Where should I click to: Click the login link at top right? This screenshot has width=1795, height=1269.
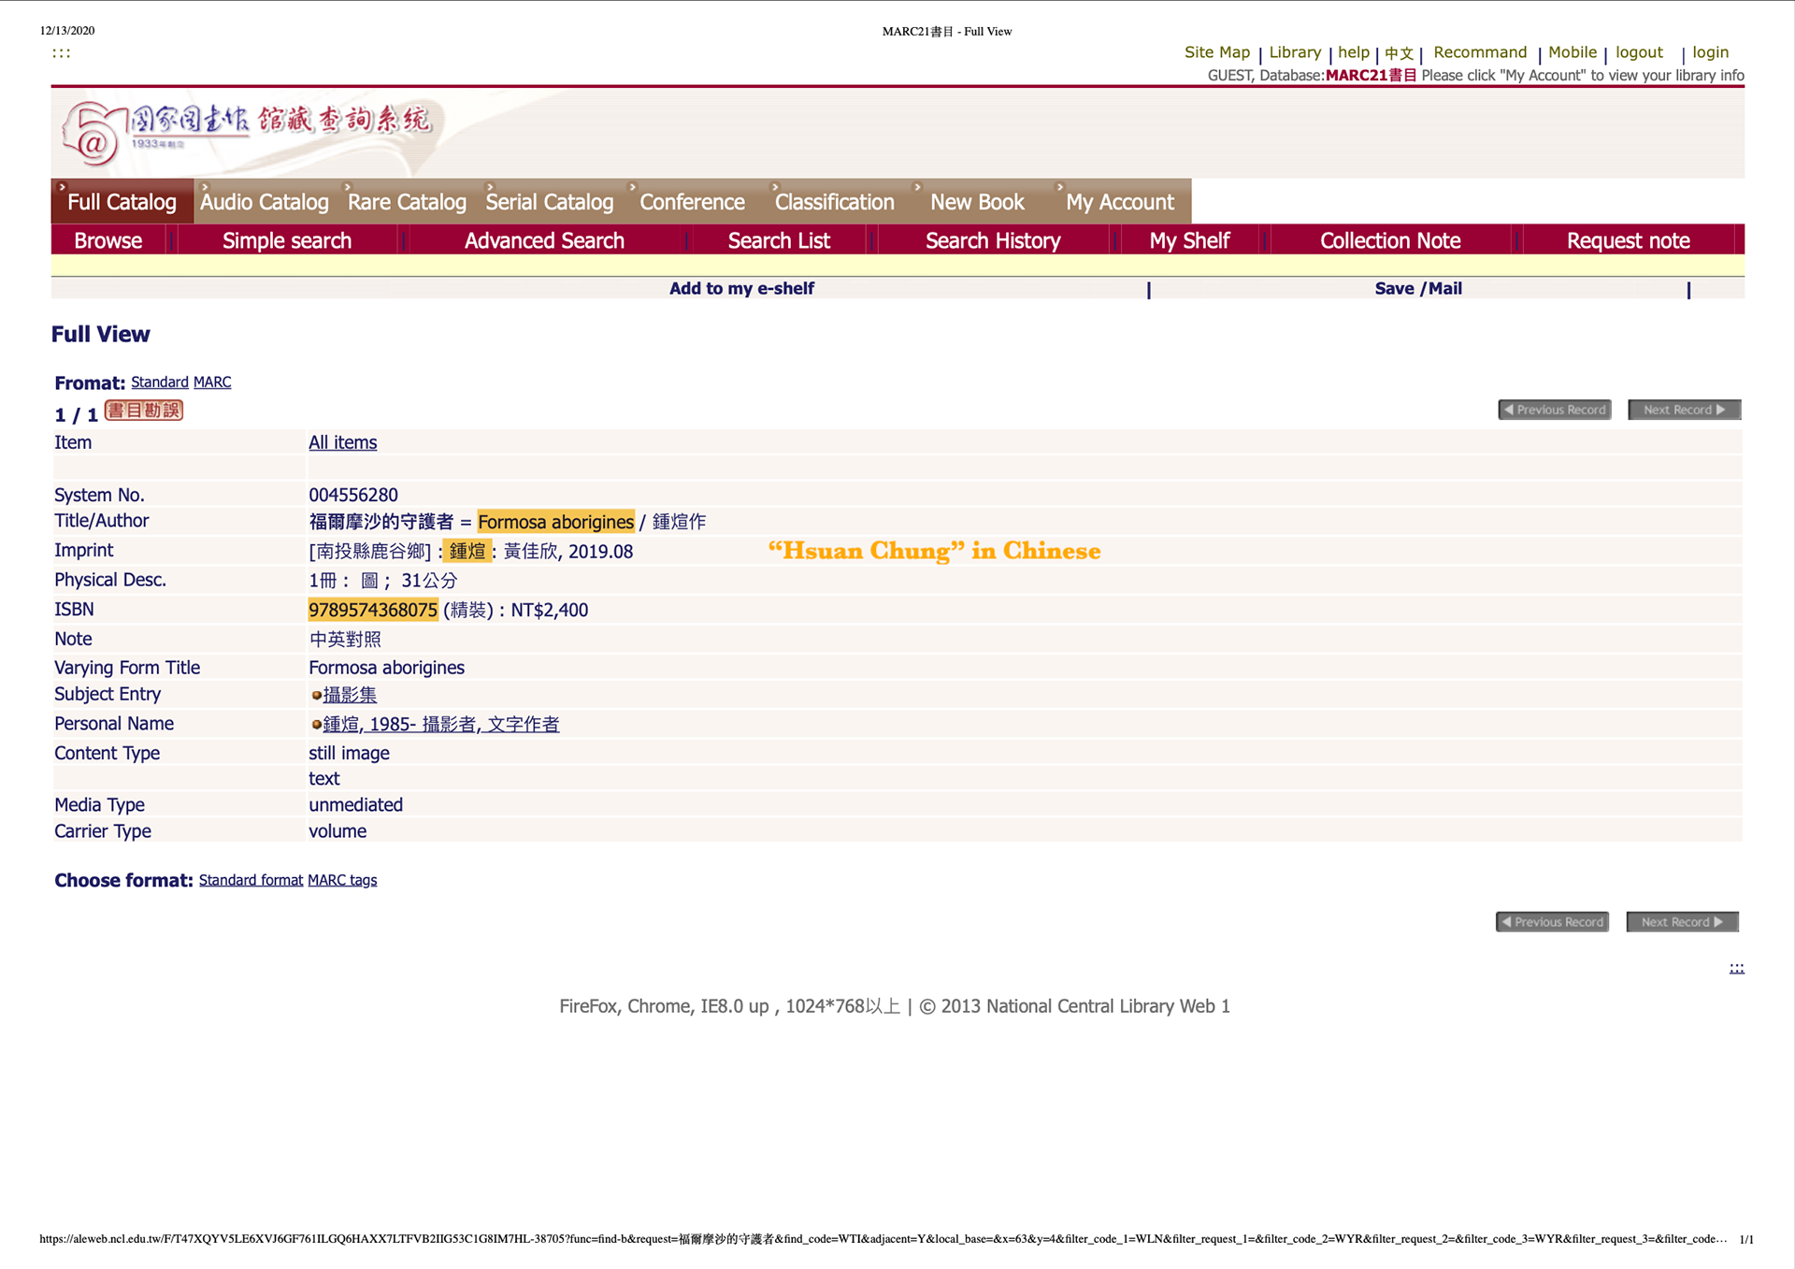pos(1710,52)
